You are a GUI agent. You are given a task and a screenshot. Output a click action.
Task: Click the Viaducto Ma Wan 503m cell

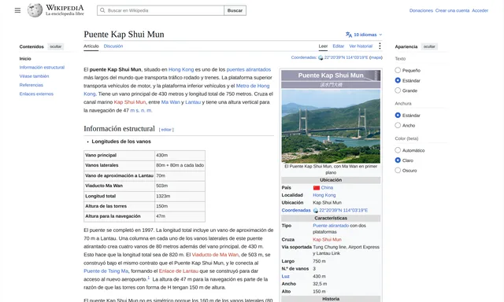click(x=180, y=186)
